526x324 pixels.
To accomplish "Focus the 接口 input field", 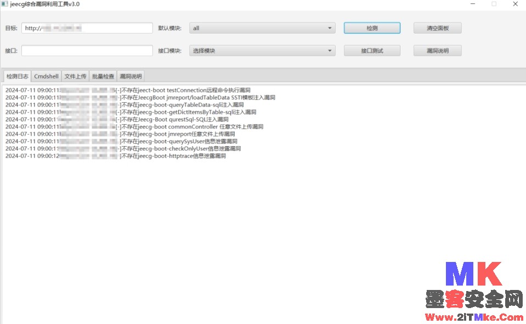I will coord(87,51).
